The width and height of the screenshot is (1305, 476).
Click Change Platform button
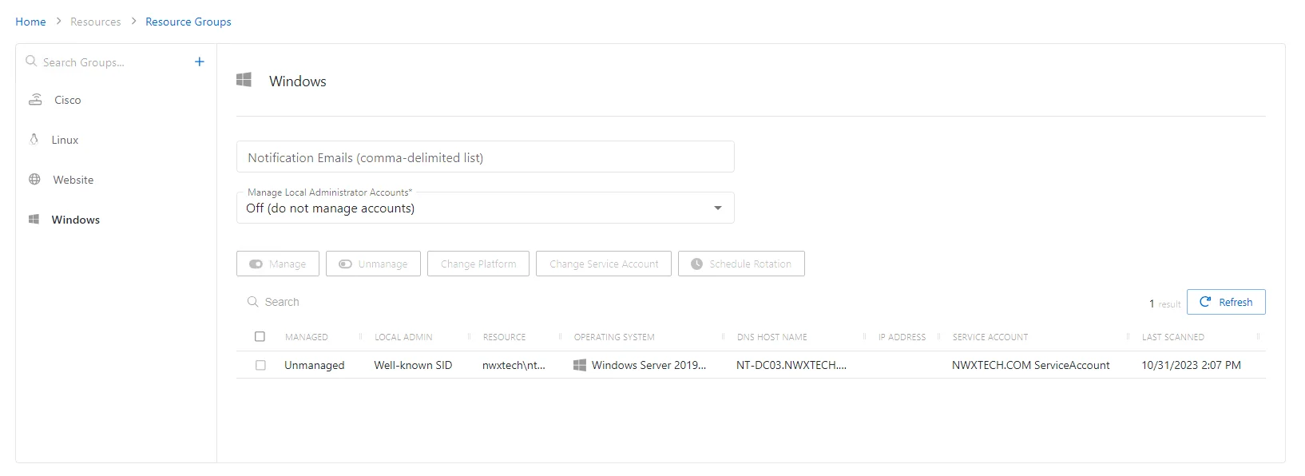point(478,264)
